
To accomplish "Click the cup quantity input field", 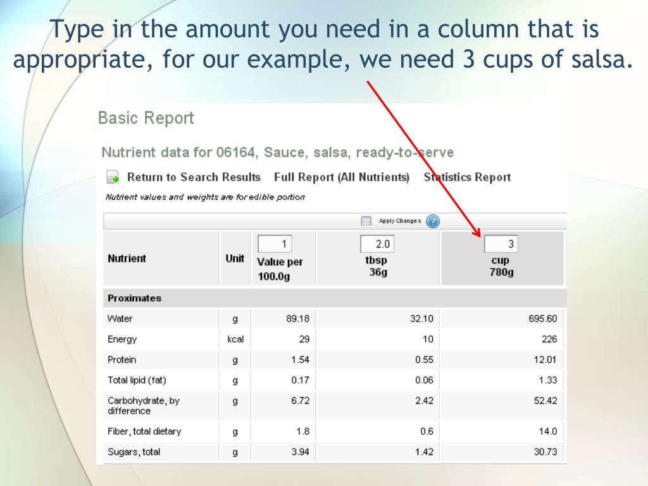I will pos(501,244).
